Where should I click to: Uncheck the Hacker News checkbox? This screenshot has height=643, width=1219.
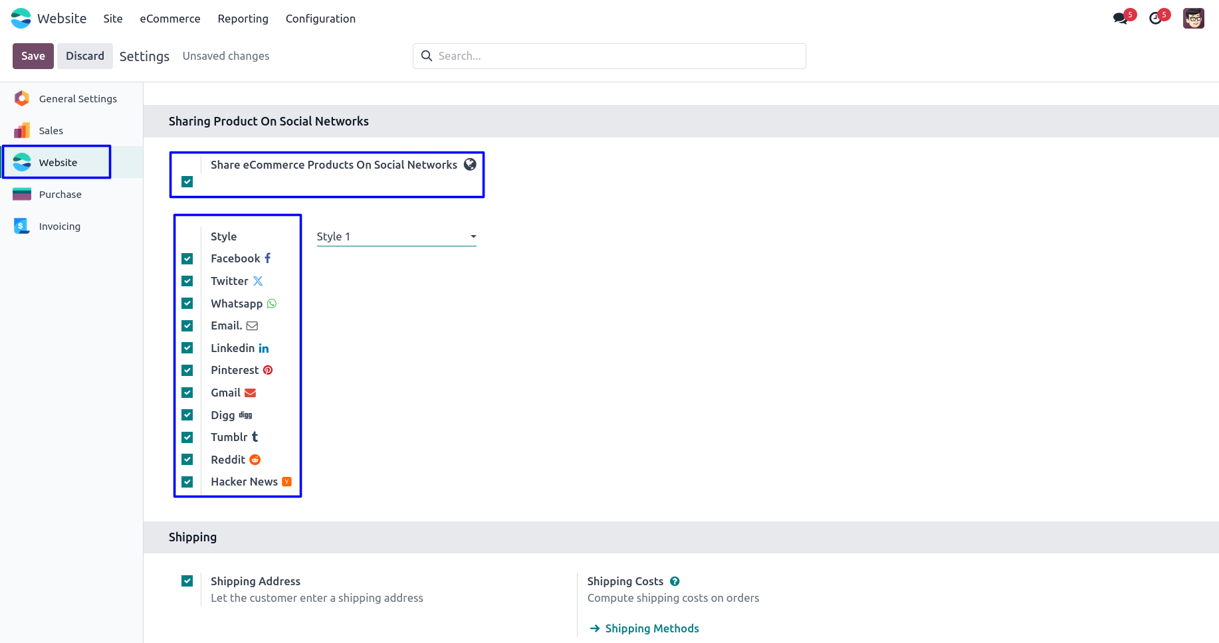pos(187,482)
